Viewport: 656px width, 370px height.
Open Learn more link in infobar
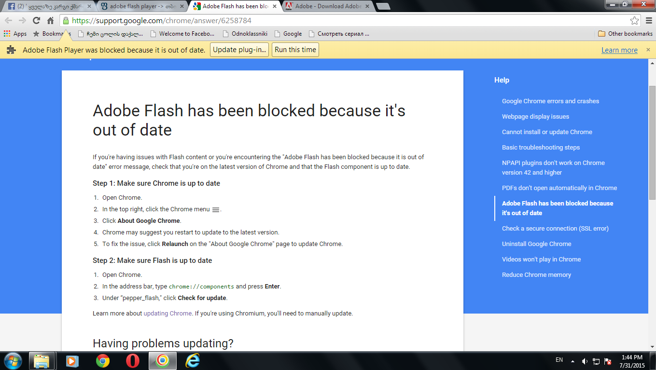(619, 50)
